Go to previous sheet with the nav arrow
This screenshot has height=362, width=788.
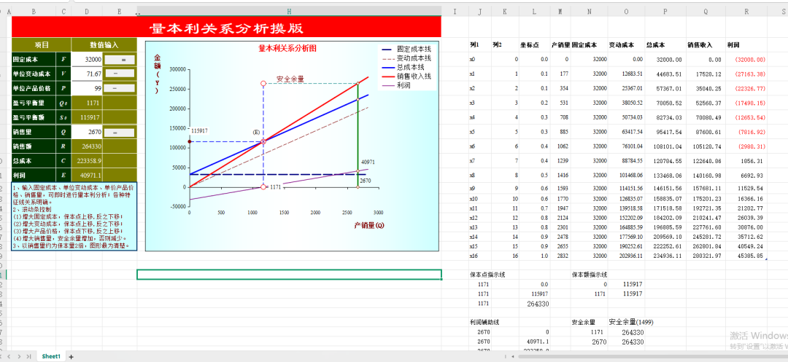pyautogui.click(x=9, y=356)
